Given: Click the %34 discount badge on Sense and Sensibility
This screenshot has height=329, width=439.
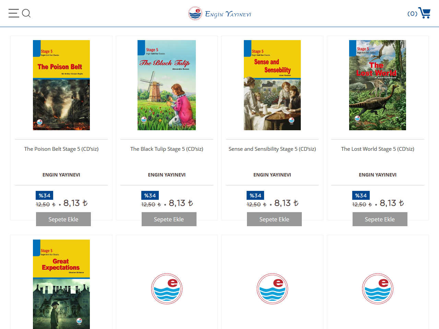Looking at the screenshot, I should 256,195.
